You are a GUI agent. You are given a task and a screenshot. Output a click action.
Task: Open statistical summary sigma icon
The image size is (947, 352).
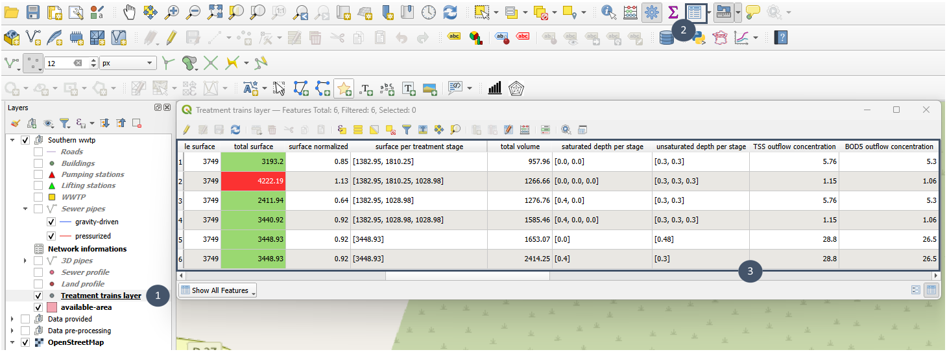coord(673,12)
